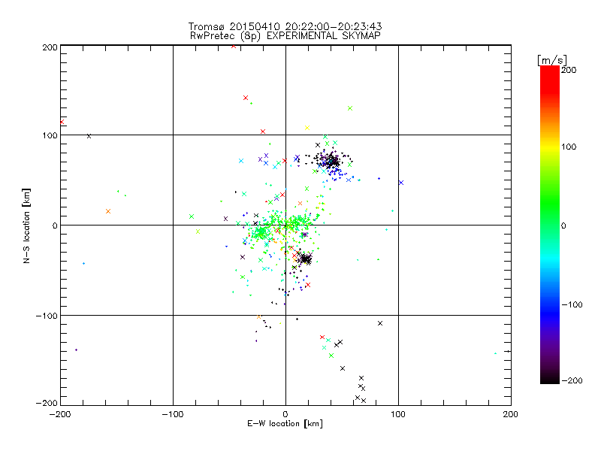
Task: Click the red region of the colorbar
Action: pyautogui.click(x=550, y=80)
